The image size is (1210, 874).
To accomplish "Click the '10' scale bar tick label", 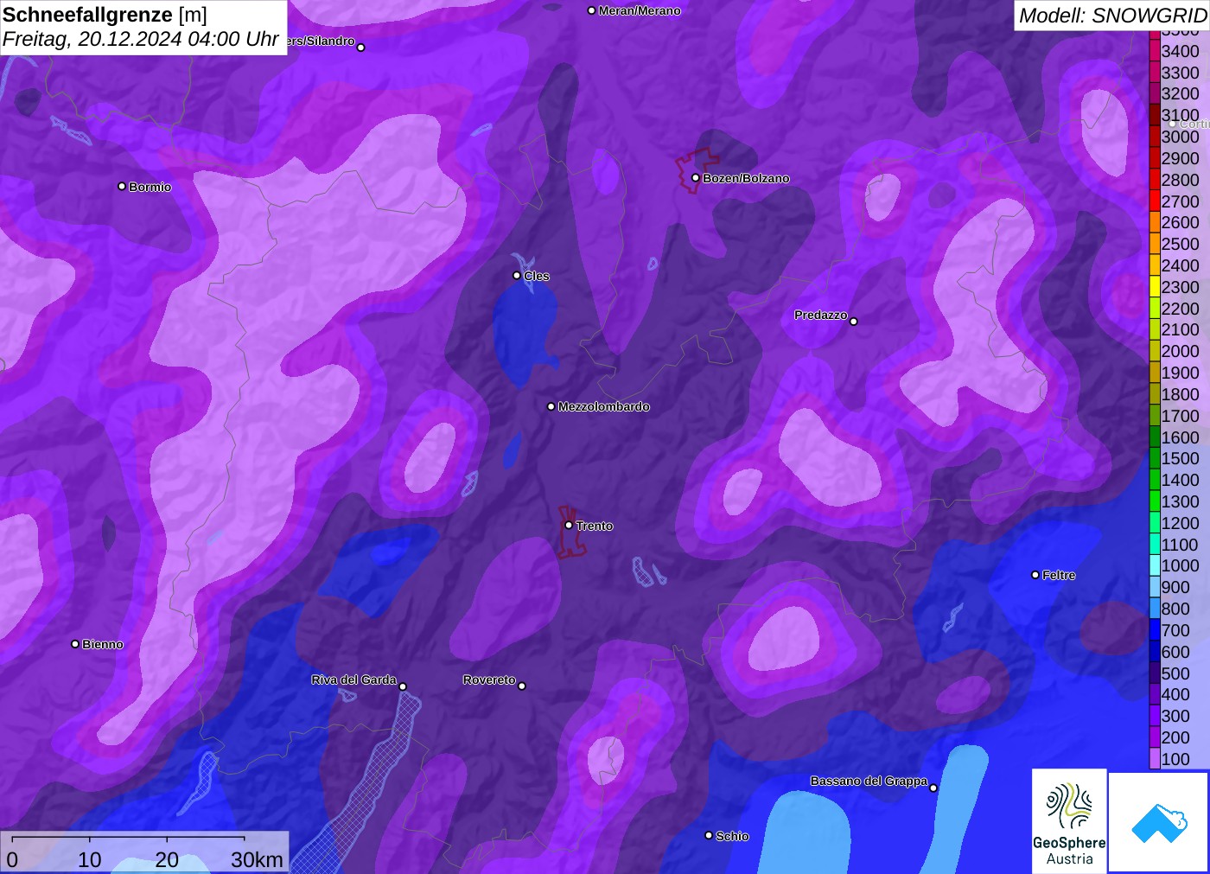I will [x=90, y=860].
